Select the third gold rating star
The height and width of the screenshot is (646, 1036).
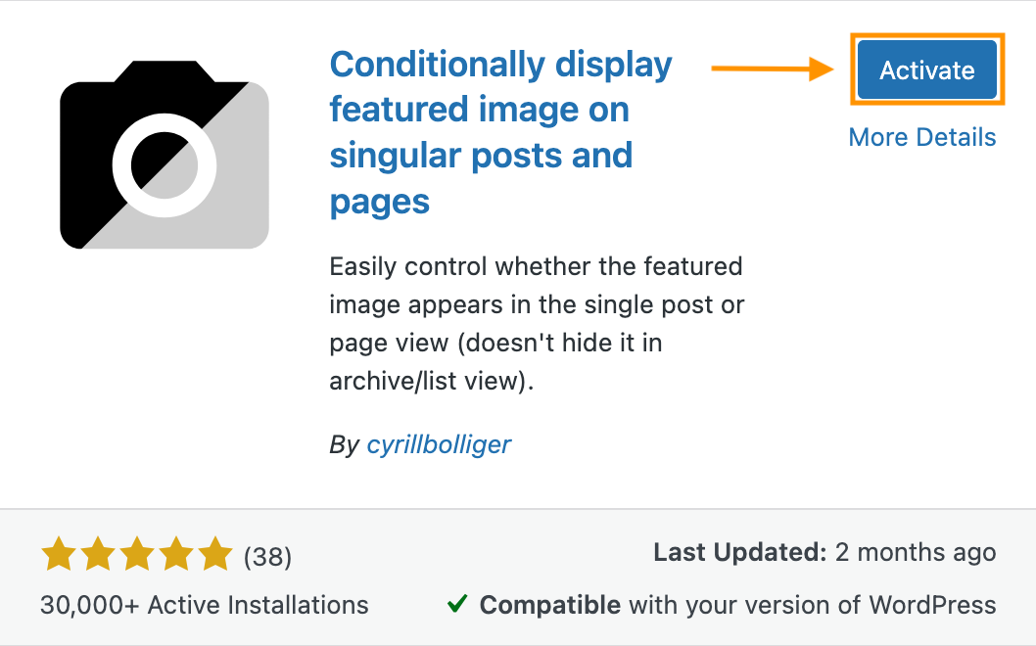[137, 556]
